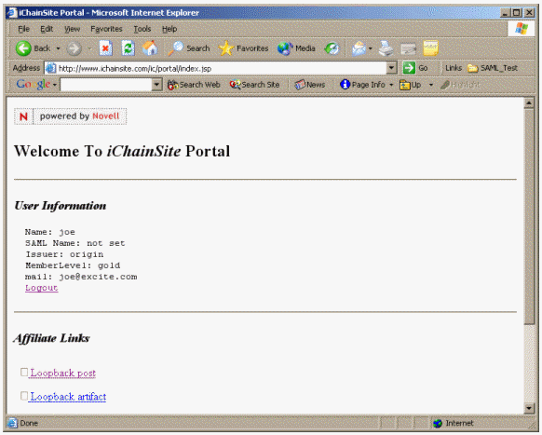The image size is (542, 435).
Task: Click the Done status bar text
Action: (29, 423)
